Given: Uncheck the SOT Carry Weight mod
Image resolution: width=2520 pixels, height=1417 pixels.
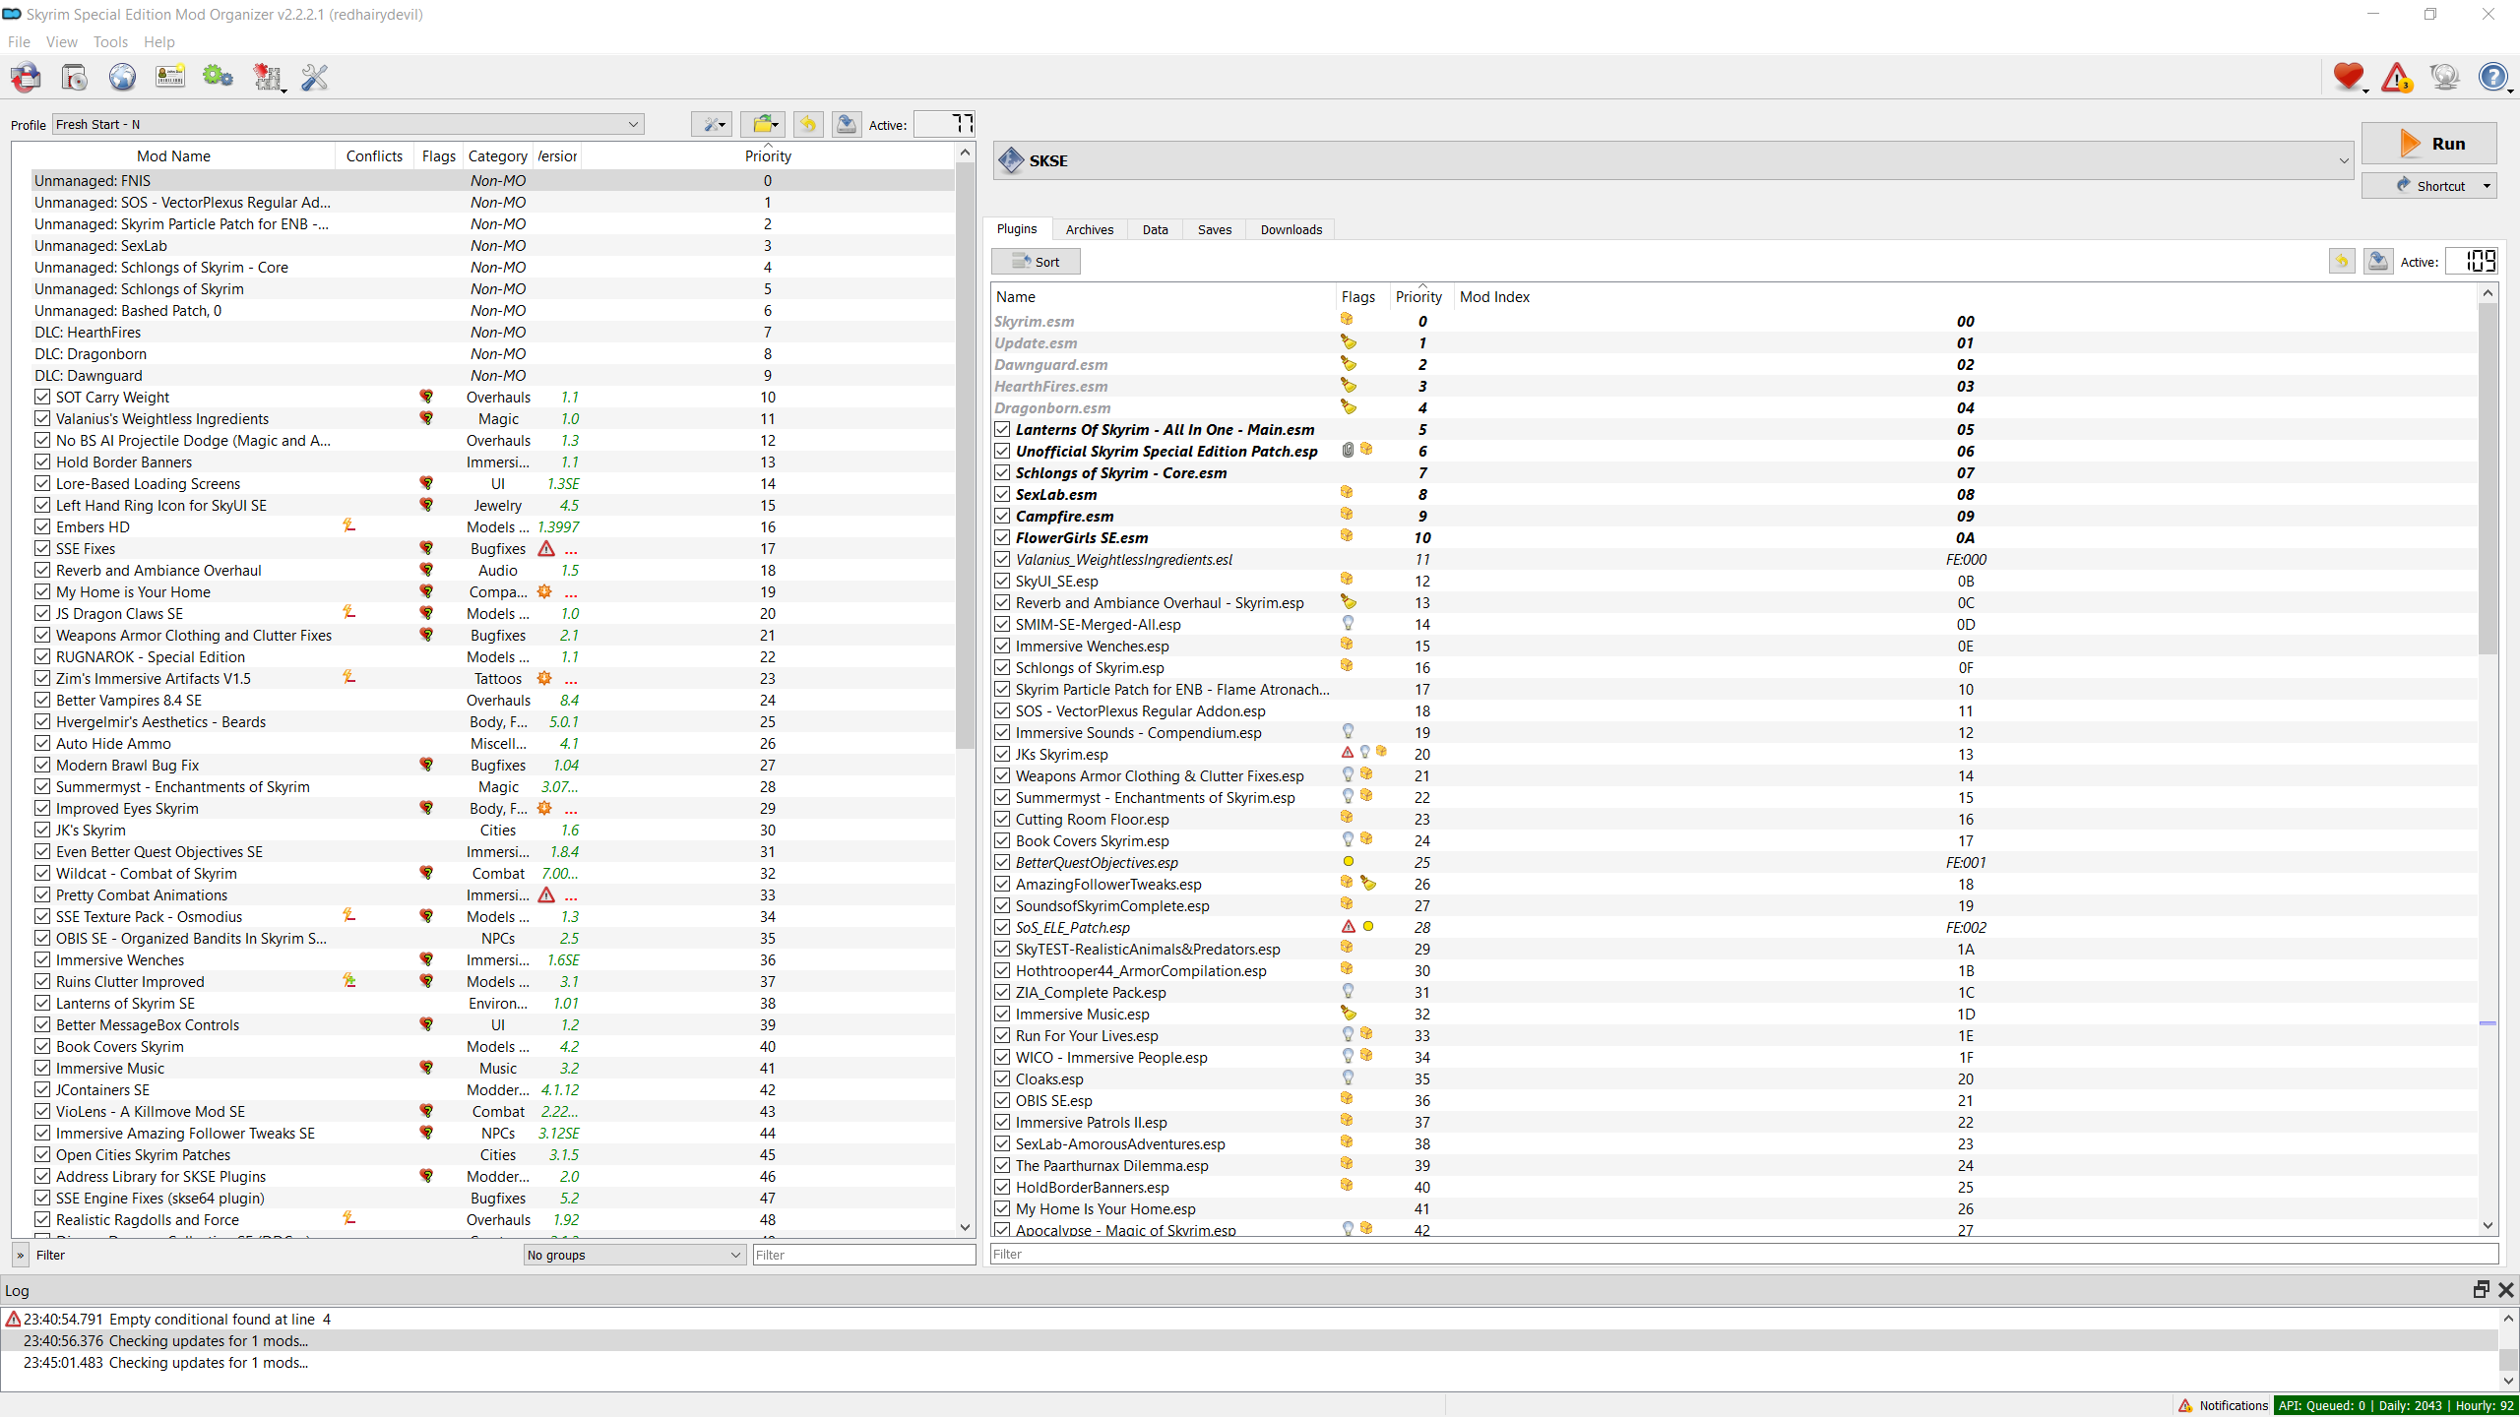Looking at the screenshot, I should (x=42, y=397).
